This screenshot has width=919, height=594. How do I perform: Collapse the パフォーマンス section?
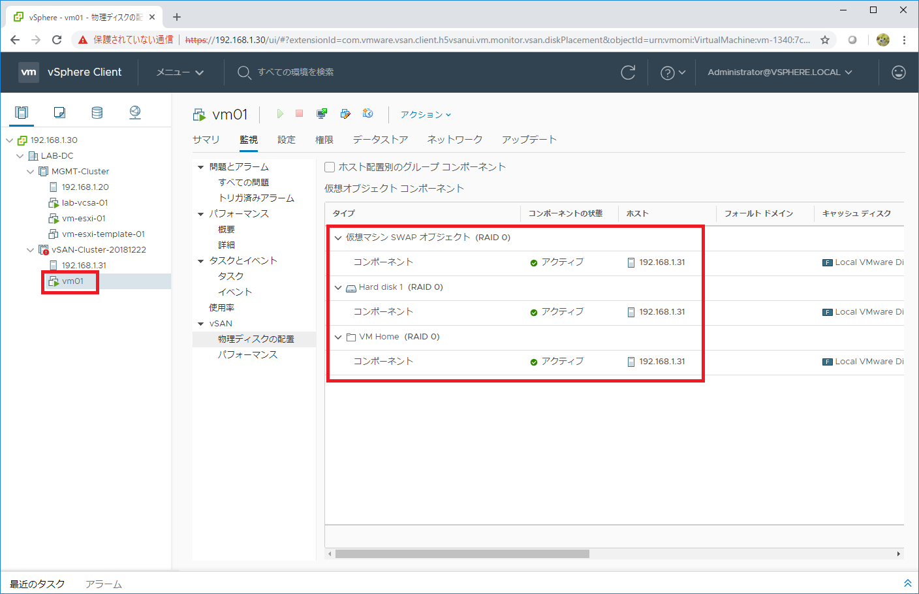[x=201, y=214]
